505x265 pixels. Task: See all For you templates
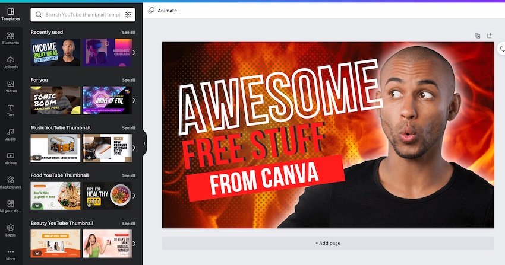(128, 80)
